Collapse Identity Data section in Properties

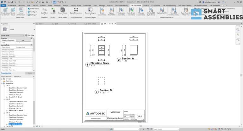click(32, 45)
